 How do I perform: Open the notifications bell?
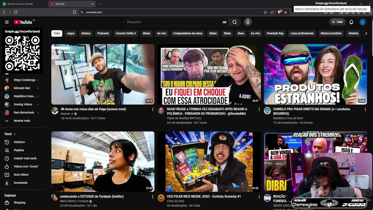(351, 22)
